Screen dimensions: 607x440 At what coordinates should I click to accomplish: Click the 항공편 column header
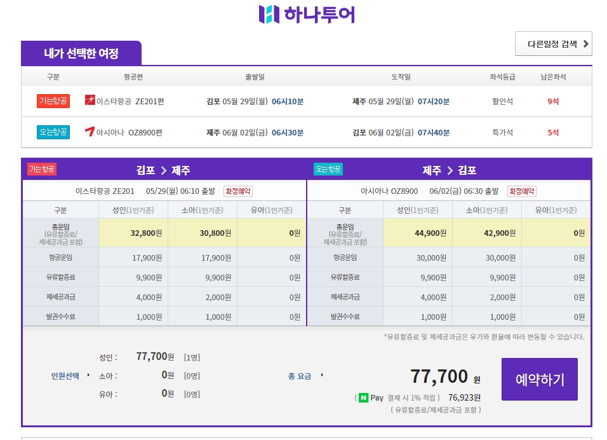[x=133, y=77]
